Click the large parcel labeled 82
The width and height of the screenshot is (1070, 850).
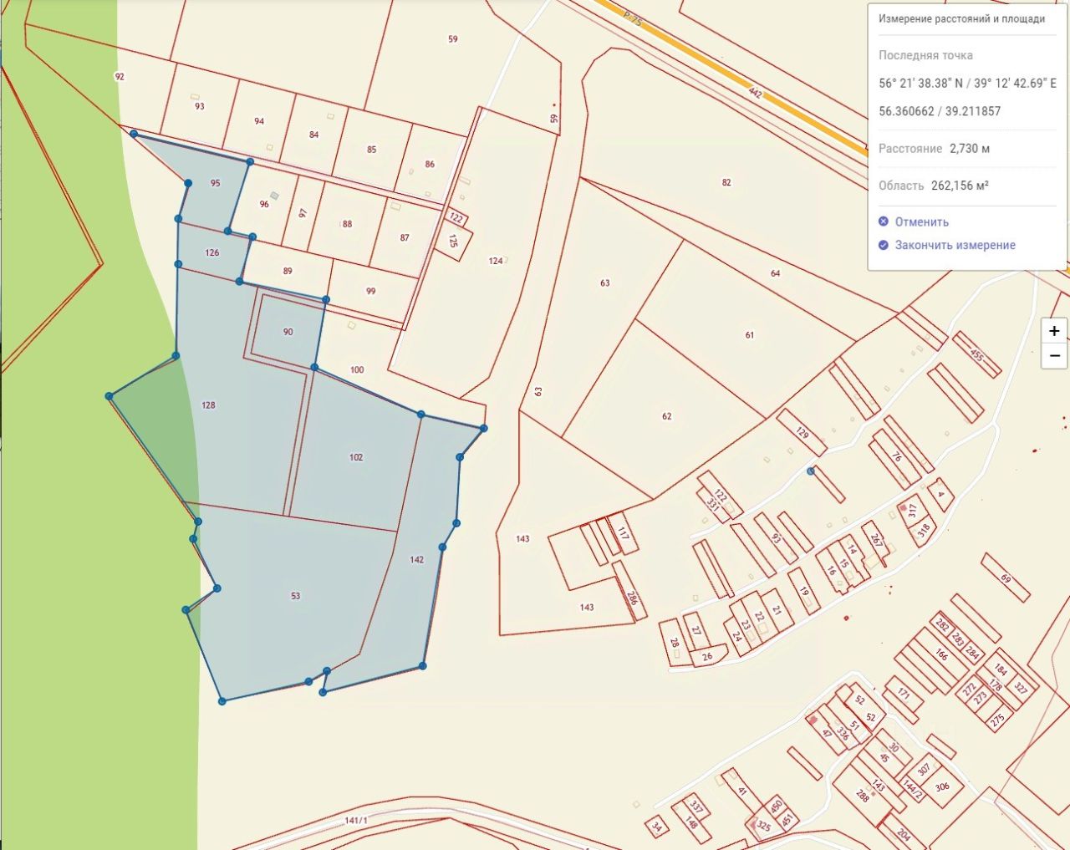(726, 182)
